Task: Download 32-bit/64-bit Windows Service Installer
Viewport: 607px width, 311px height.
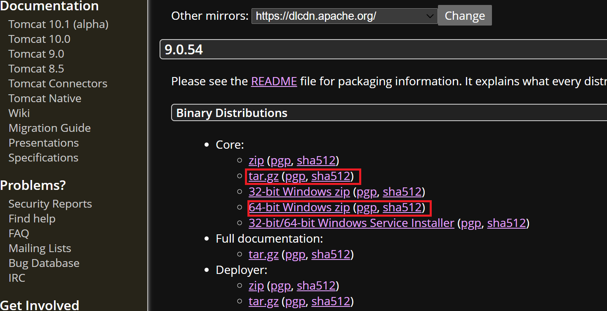Action: (x=351, y=223)
